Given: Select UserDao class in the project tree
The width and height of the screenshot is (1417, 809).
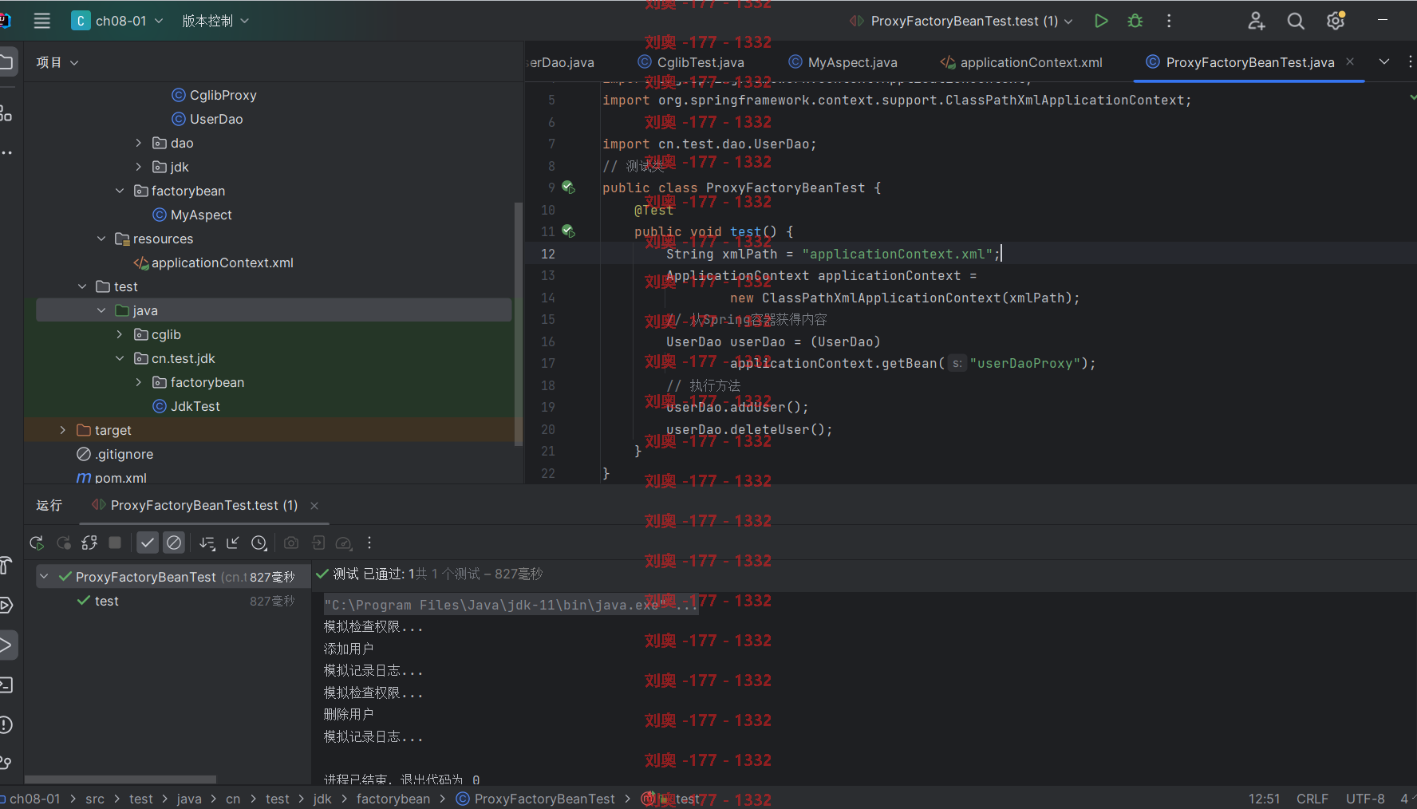Looking at the screenshot, I should (207, 119).
